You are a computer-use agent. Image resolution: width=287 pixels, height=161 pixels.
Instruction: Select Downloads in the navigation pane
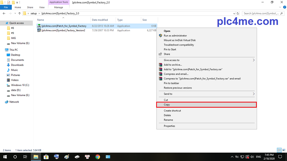point(17,65)
